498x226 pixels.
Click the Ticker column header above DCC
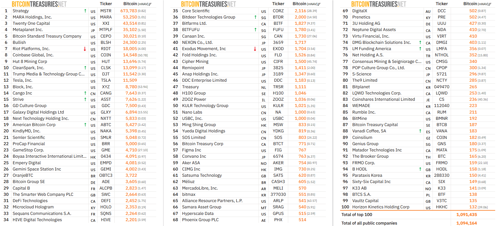tap(442, 4)
